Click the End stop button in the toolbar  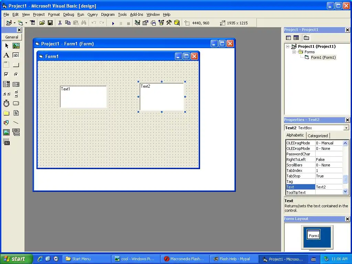129,23
